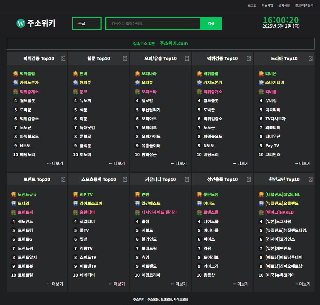Click the 뉴토끼 entry in 웹툰 list
This screenshot has height=305, width=320.
point(85,100)
